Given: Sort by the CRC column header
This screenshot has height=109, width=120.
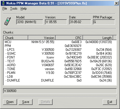Looking at the screenshot, I should point(69,38).
